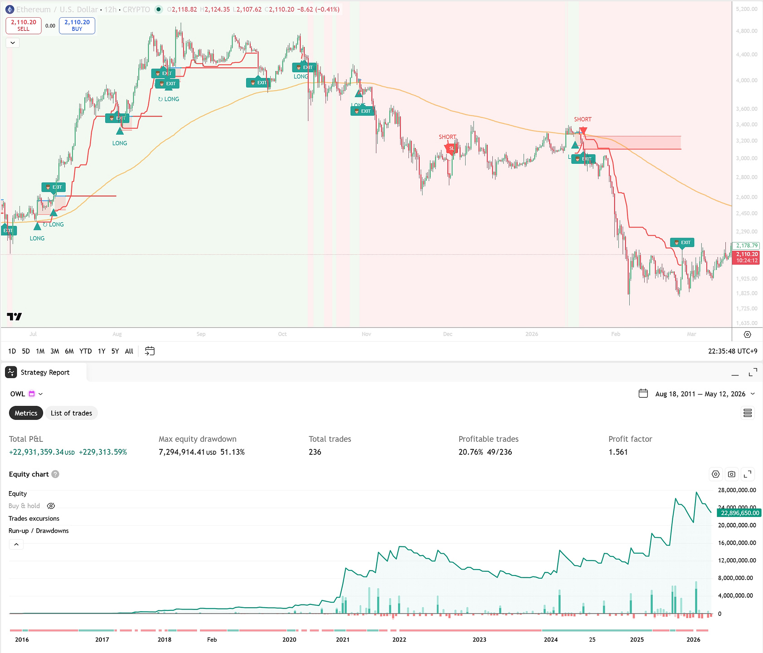Expand the Equity chart to fullscreen

pos(748,474)
